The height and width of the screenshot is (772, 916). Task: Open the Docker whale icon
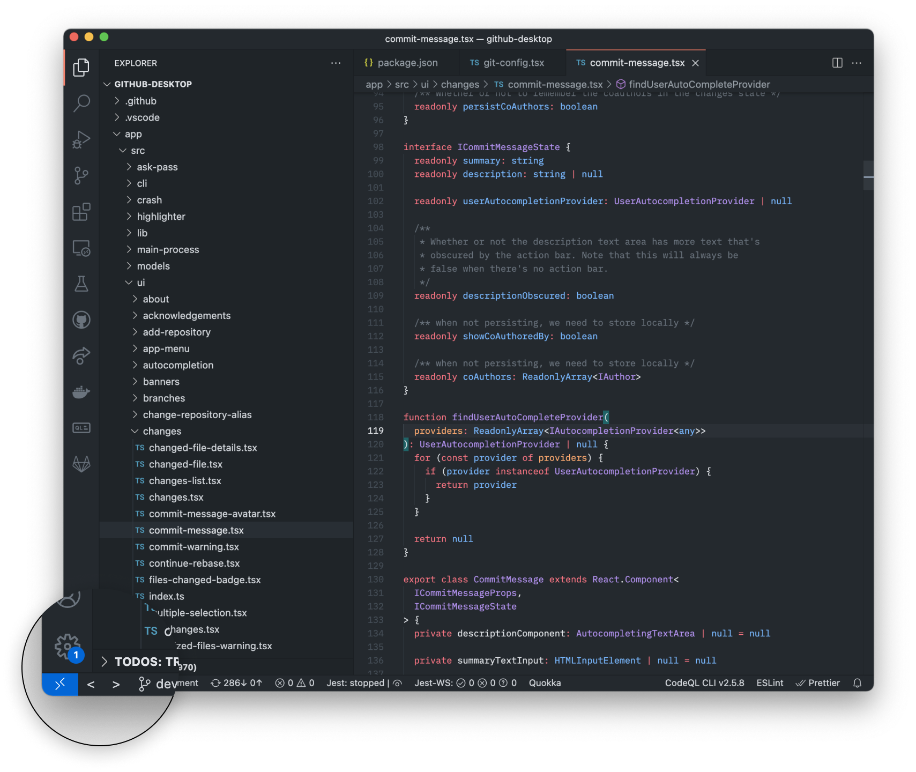click(81, 392)
